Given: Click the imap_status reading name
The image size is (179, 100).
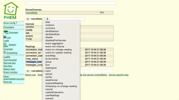Looking at the screenshot, I should coord(32,59).
